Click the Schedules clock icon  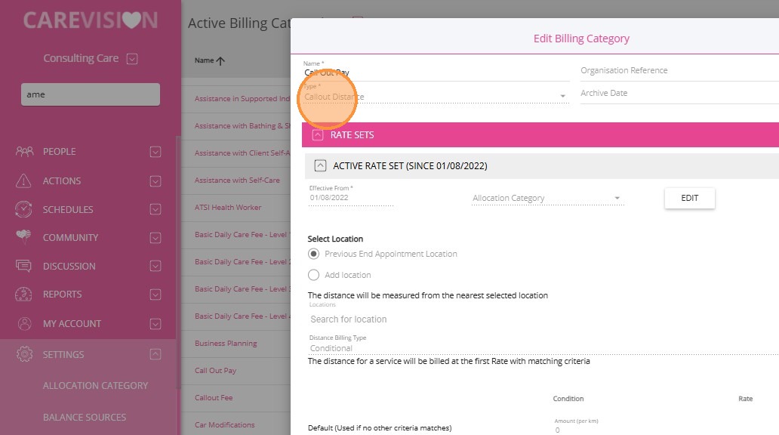pos(24,209)
